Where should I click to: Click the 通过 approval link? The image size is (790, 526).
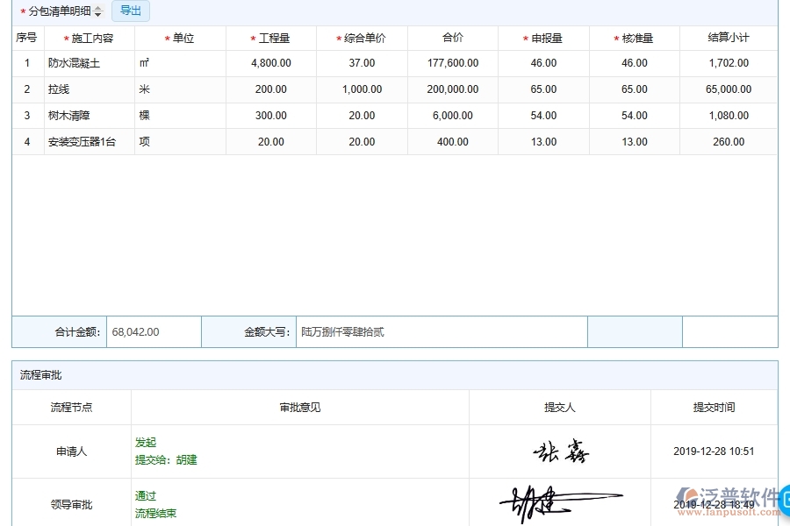[145, 495]
